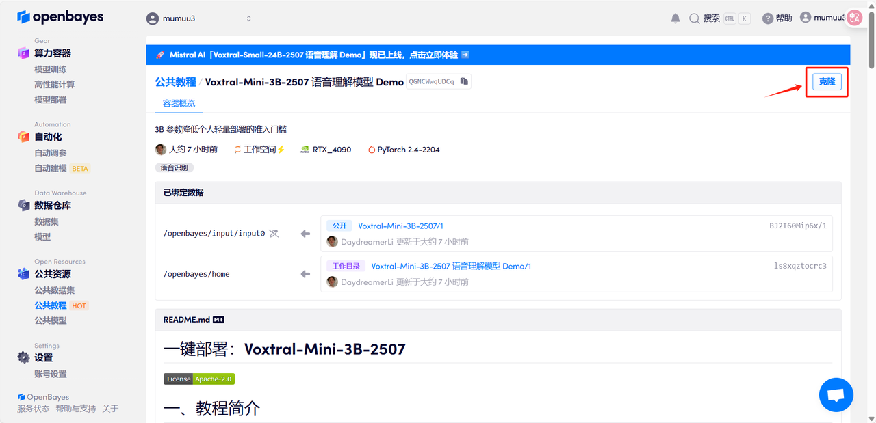Screen dimensions: 876x423
Task: Click the 公共教程 breadcrumb link
Action: [x=175, y=82]
